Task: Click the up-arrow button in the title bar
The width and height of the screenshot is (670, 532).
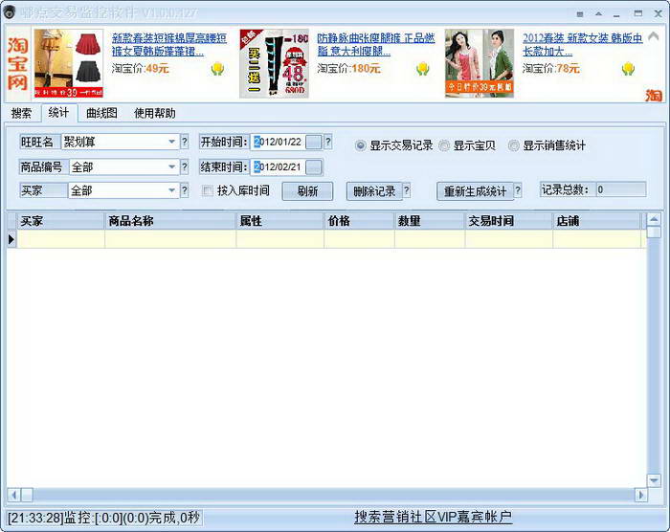Action: [598, 14]
